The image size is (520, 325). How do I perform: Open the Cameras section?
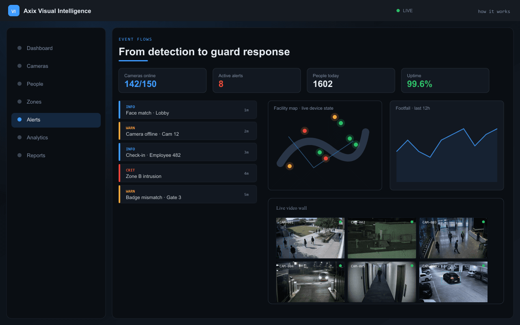pyautogui.click(x=56, y=66)
